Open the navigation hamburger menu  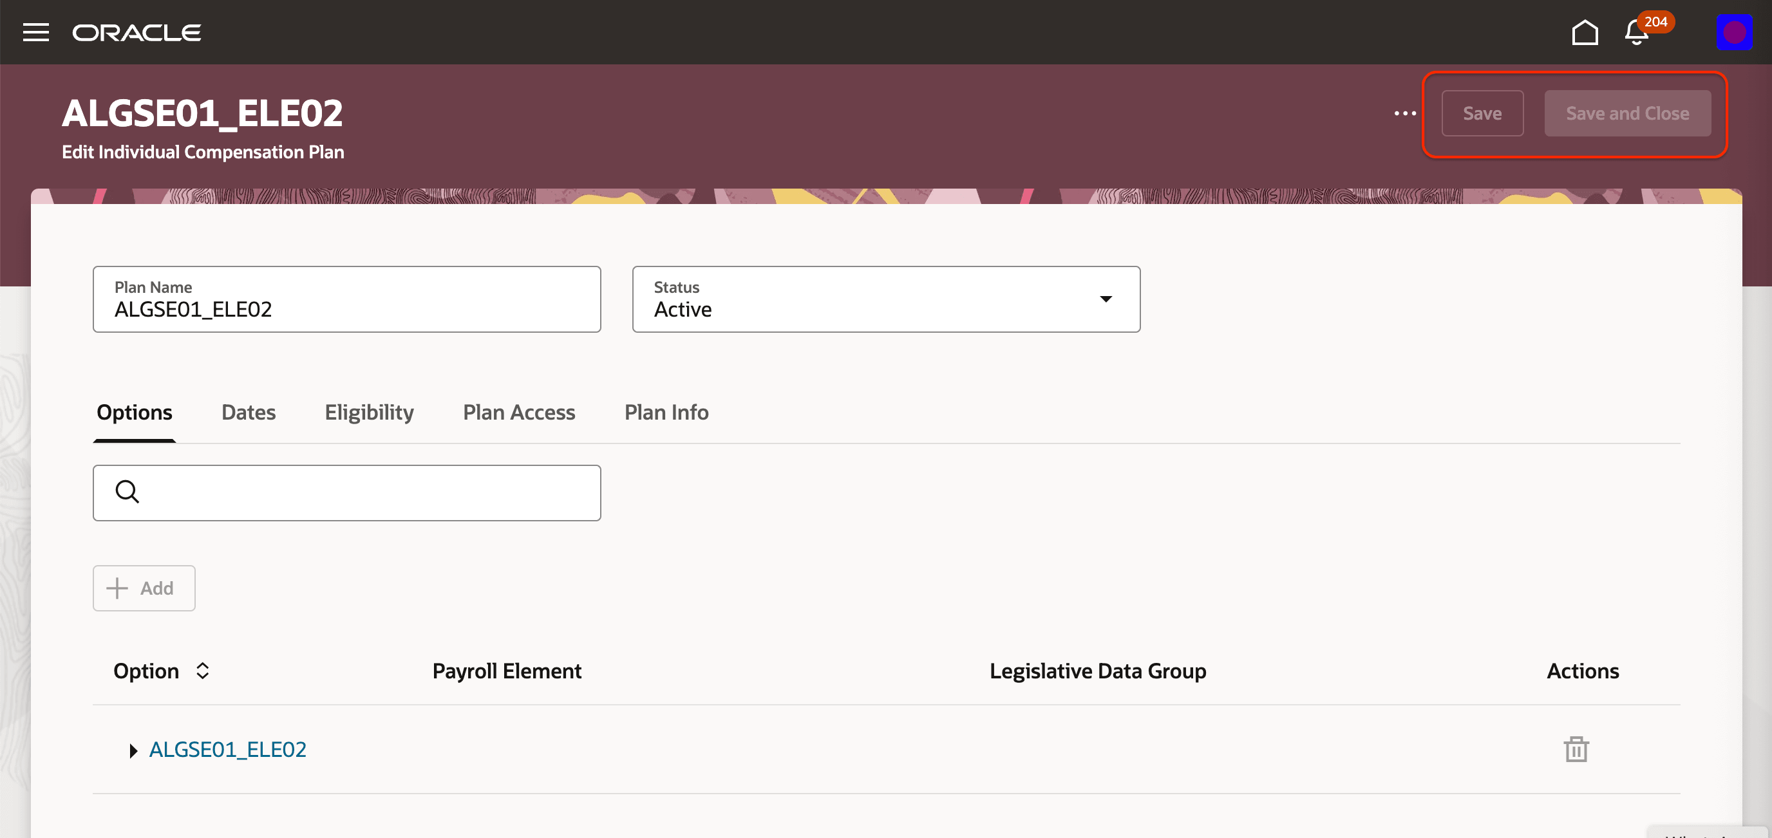point(36,32)
